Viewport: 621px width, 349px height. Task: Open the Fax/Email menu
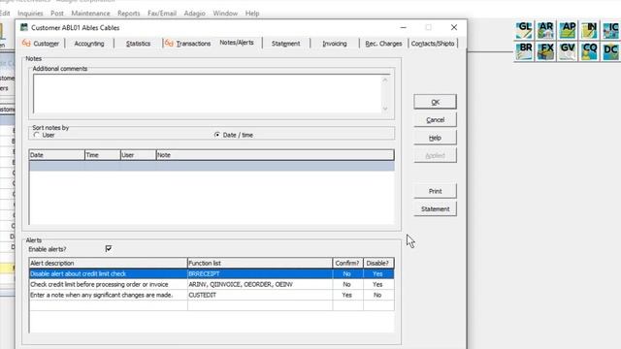pyautogui.click(x=162, y=13)
